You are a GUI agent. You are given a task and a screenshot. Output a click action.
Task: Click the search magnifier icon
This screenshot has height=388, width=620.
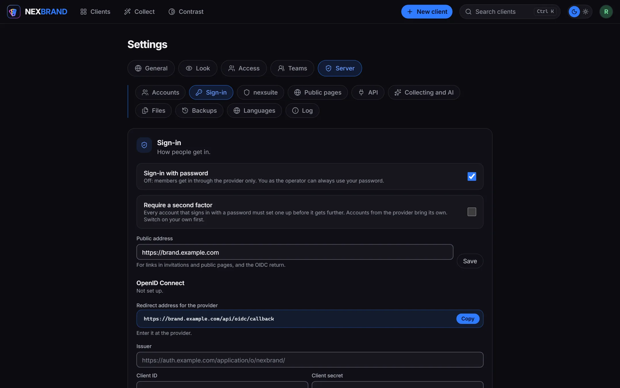[468, 12]
